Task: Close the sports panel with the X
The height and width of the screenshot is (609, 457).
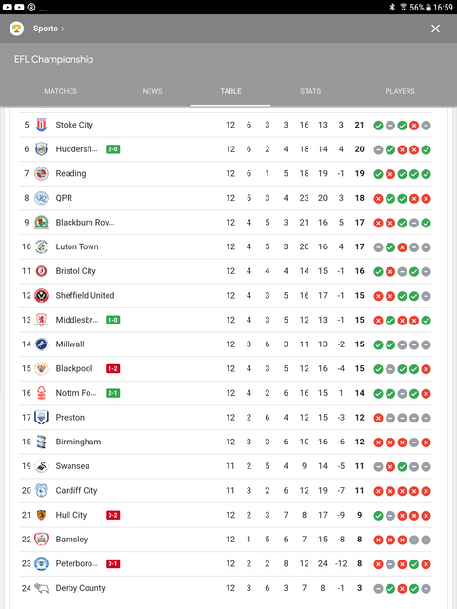Action: 435,29
